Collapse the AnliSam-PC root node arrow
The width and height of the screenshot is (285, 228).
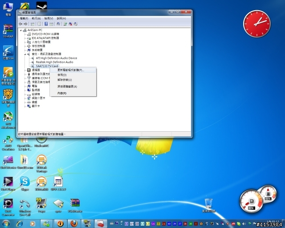[21, 30]
